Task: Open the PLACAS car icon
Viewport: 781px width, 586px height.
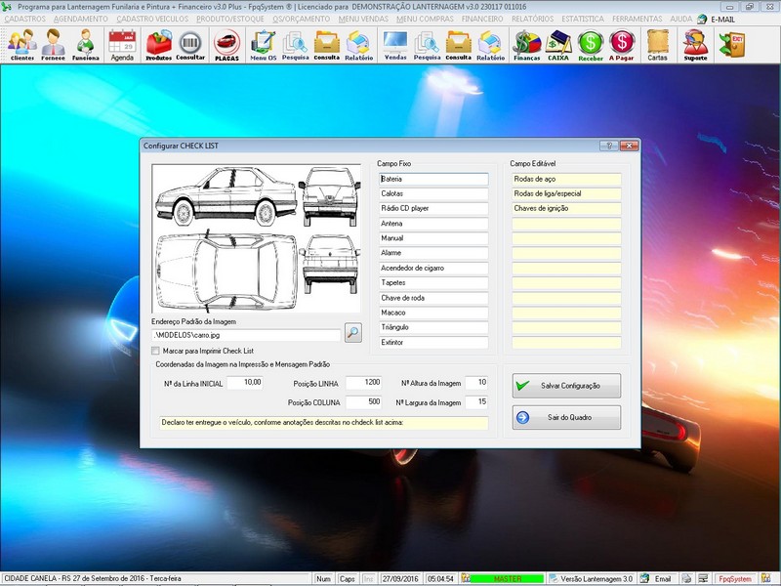Action: click(x=226, y=44)
